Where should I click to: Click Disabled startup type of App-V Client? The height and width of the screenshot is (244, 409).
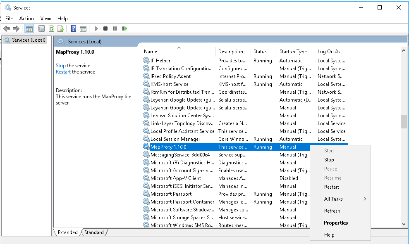289,178
